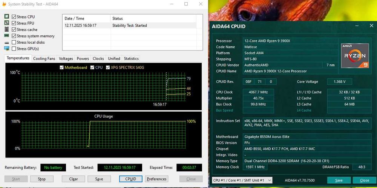The height and width of the screenshot is (188, 377).
Task: Minimize the AIDA64 CPUID window
Action: click(357, 26)
